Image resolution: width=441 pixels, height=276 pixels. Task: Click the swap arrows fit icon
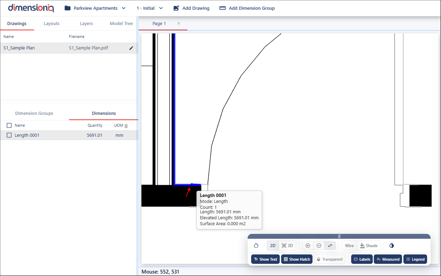[330, 246]
